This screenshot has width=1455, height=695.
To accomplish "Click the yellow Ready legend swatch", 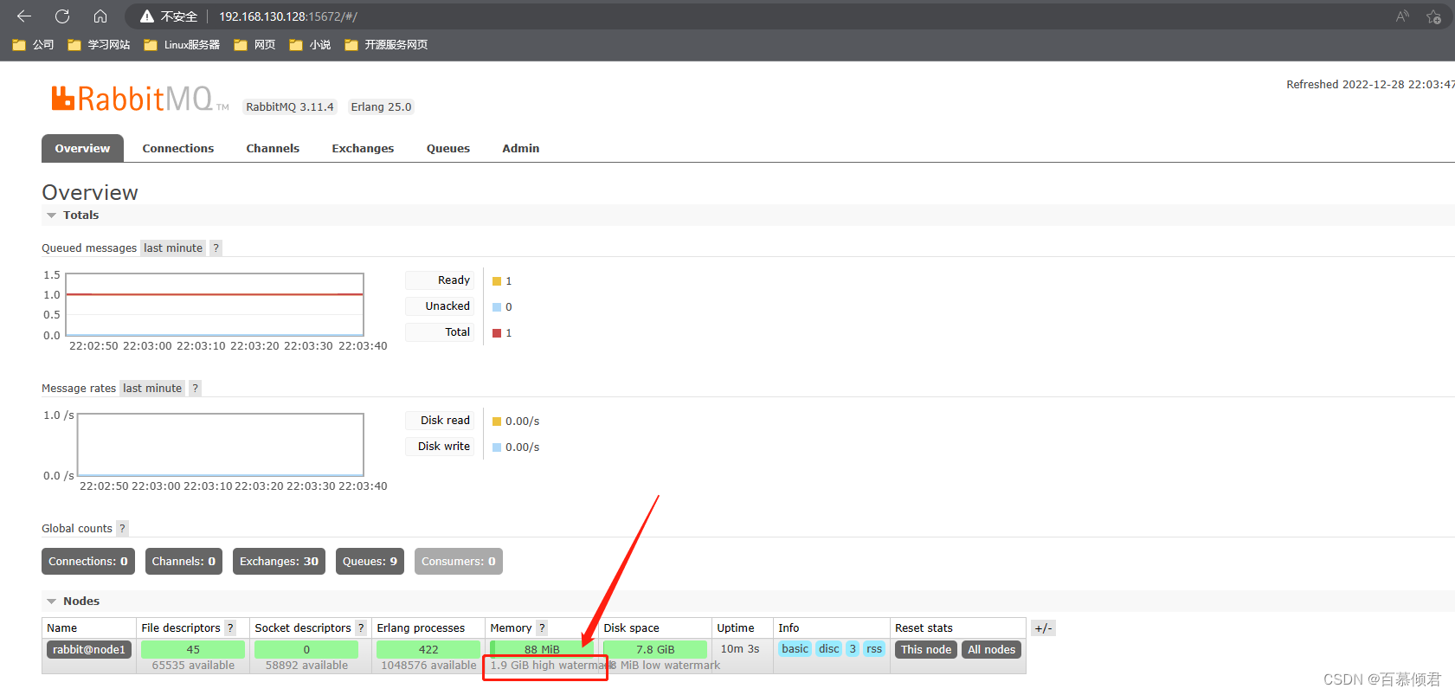I will (x=497, y=281).
